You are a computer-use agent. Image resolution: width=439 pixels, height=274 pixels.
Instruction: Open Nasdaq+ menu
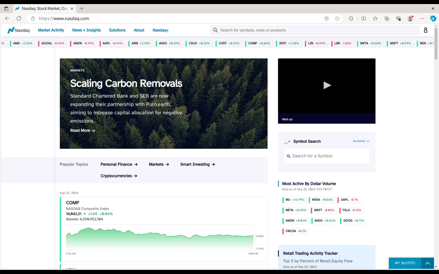point(161,30)
